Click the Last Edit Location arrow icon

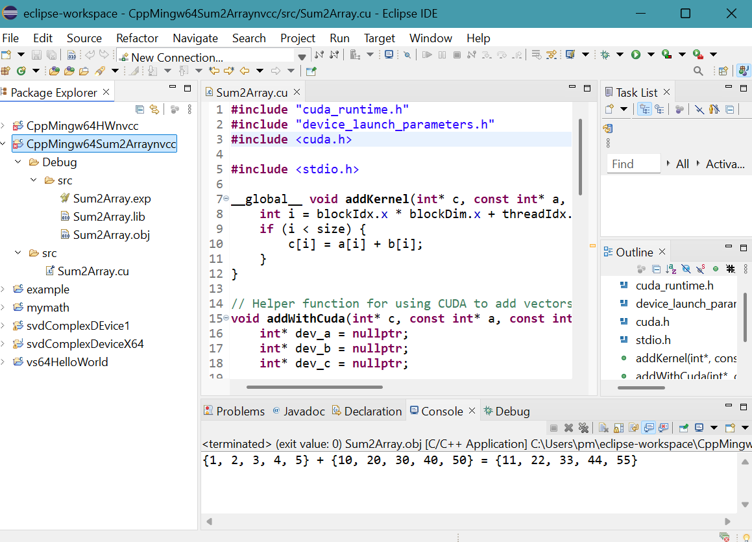pyautogui.click(x=214, y=71)
